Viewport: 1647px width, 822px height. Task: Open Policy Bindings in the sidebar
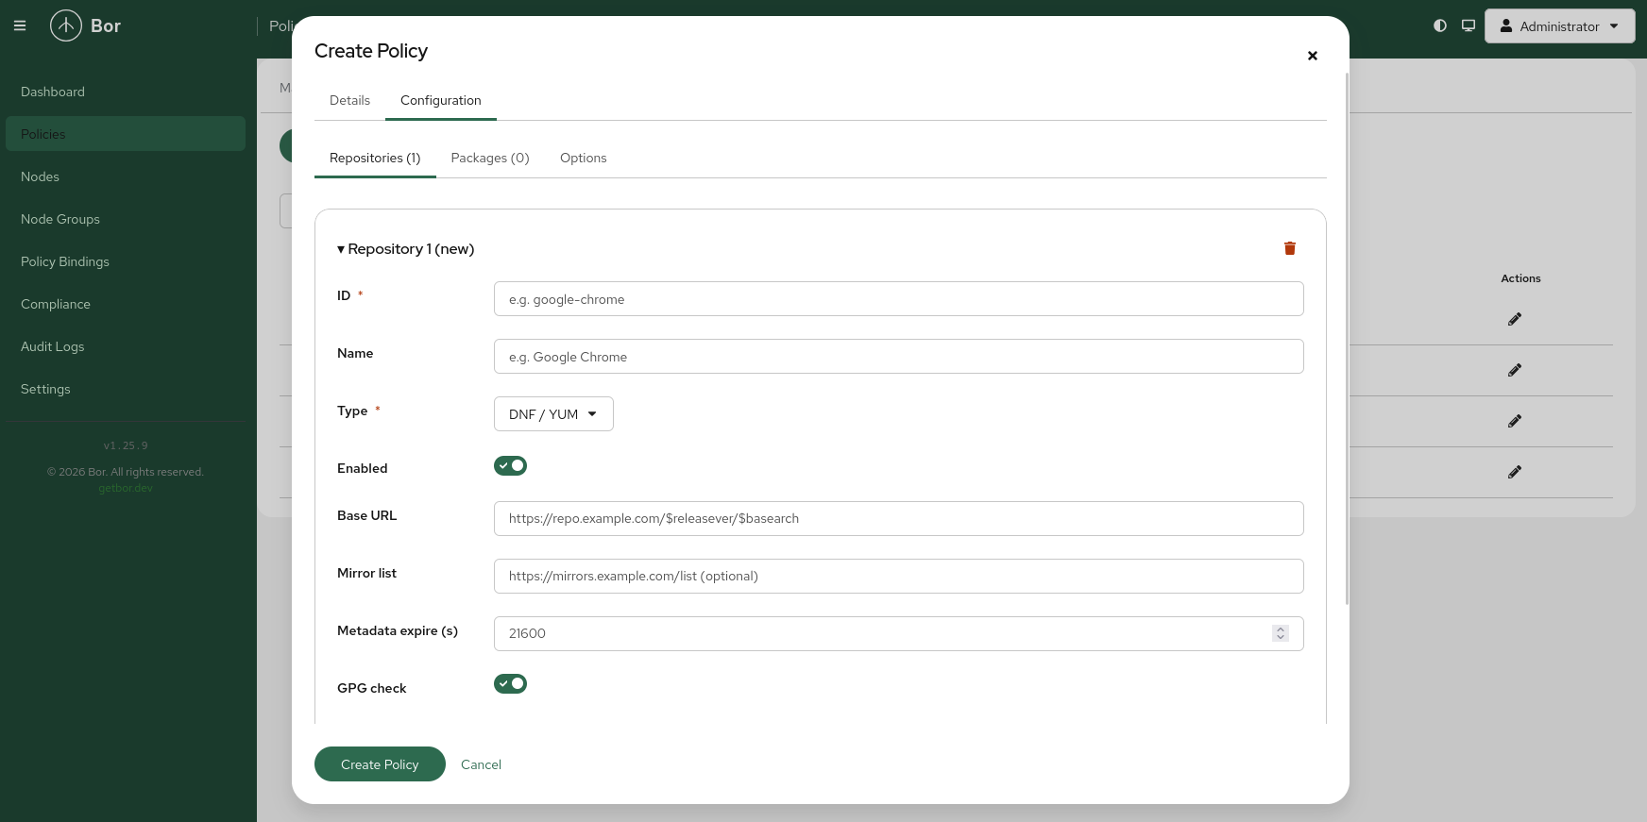coord(126,261)
